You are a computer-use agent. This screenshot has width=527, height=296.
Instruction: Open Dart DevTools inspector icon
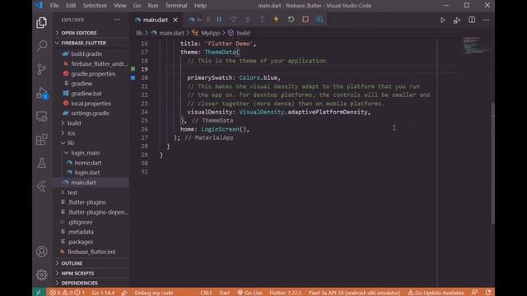point(319,20)
